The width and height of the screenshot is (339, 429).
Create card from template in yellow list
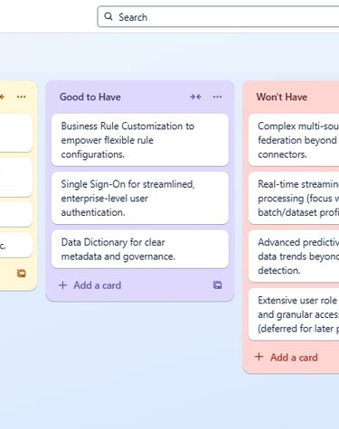[21, 273]
